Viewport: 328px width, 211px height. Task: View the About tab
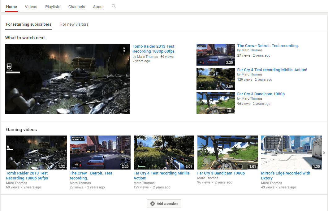98,7
